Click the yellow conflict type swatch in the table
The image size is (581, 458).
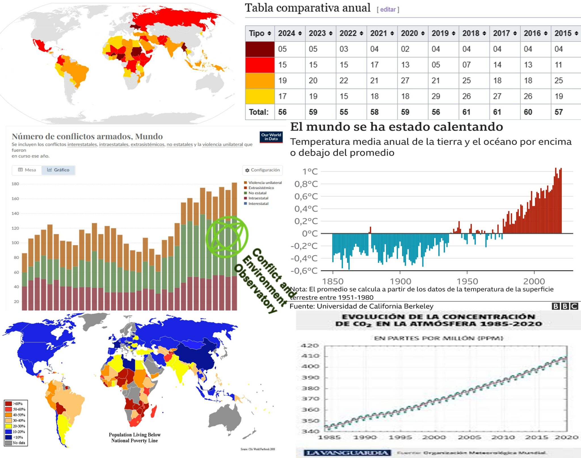click(x=260, y=96)
